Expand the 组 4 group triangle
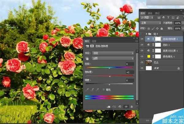Viewport: 184px width, 124px height. click(x=146, y=34)
